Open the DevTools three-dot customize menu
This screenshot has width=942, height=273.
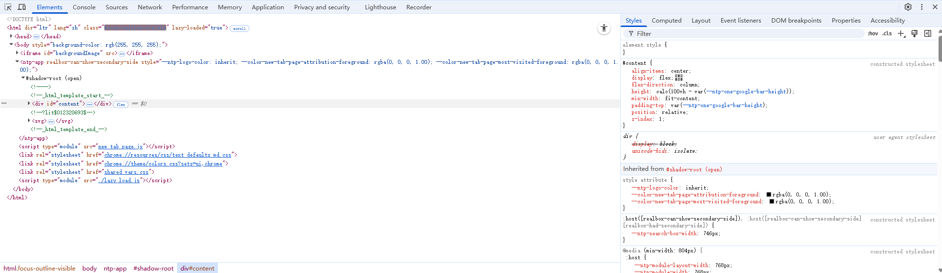pos(922,7)
